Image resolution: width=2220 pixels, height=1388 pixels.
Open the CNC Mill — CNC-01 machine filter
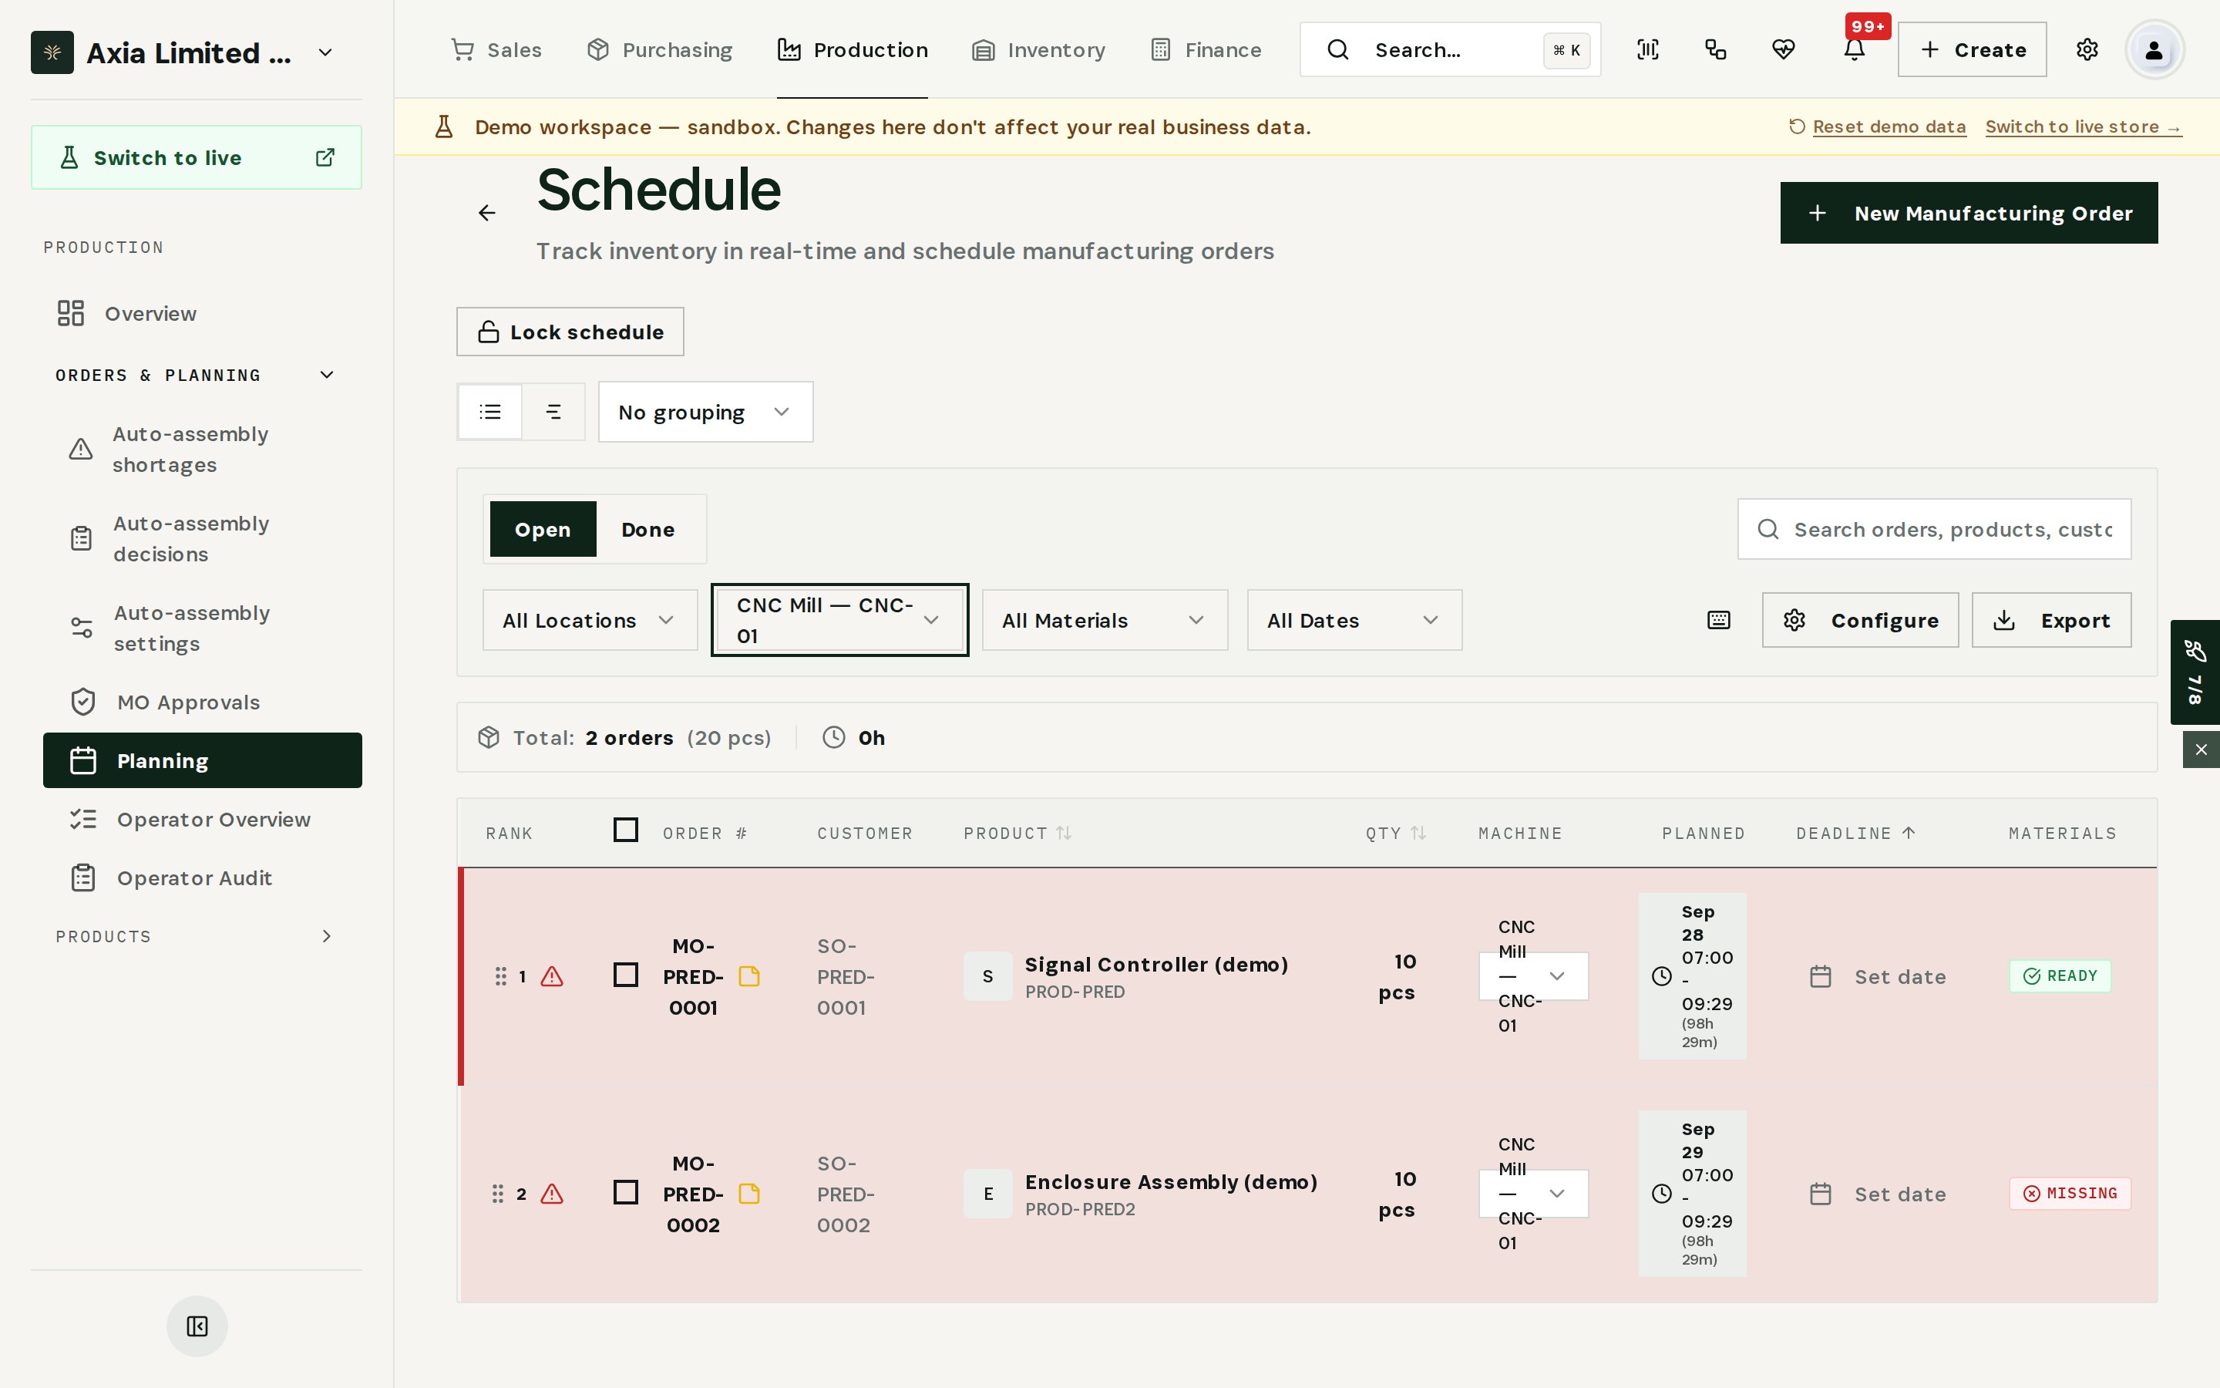pos(839,621)
